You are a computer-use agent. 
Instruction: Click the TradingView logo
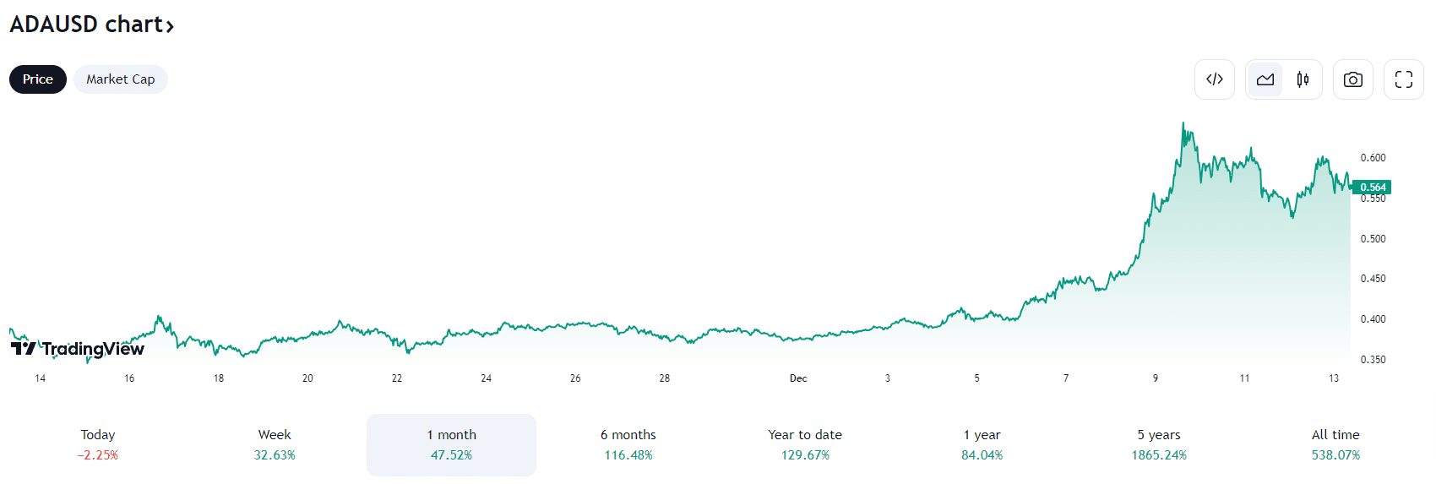(x=78, y=349)
